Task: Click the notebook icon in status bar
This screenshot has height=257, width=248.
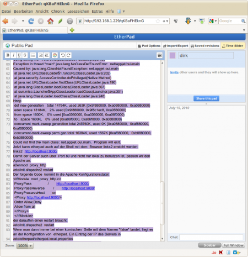Action: pos(228,252)
